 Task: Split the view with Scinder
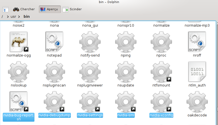72,9
